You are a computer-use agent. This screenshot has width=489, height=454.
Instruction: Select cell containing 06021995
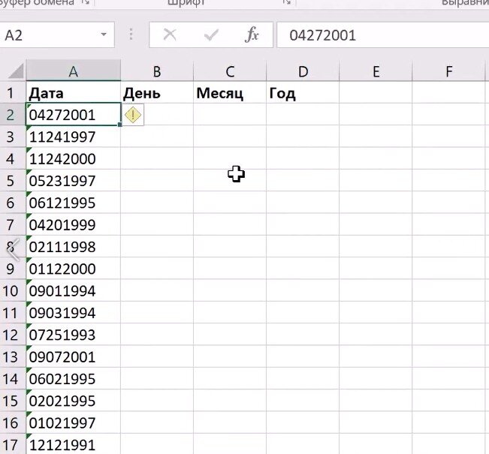point(74,379)
